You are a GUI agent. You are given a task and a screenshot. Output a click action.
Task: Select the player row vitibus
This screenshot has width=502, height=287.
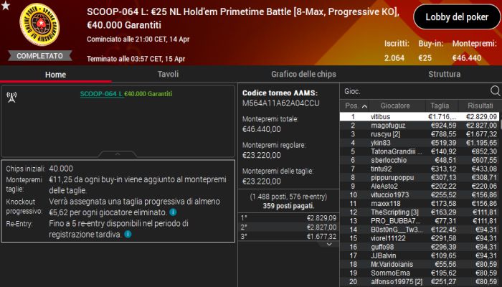(x=420, y=116)
